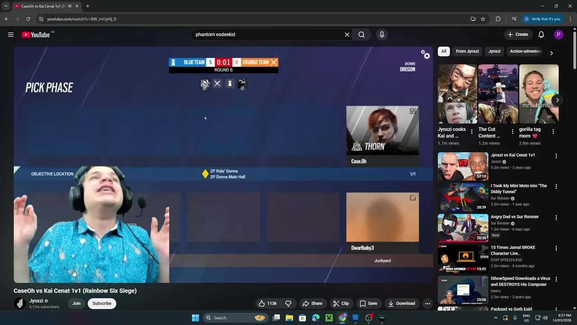This screenshot has width=577, height=325.
Task: Join the Jynxzi channel
Action: 76,303
